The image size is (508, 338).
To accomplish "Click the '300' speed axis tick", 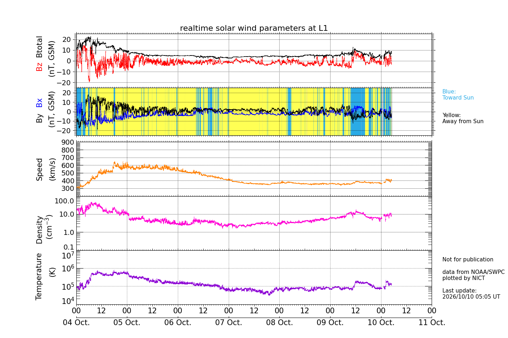I will [68, 188].
